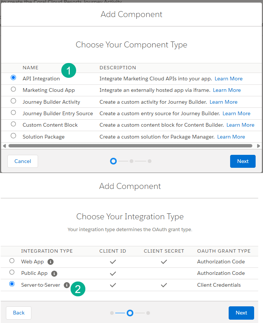Open Learn More for Journey Builder Entry Source
The image size is (263, 323).
click(x=236, y=113)
